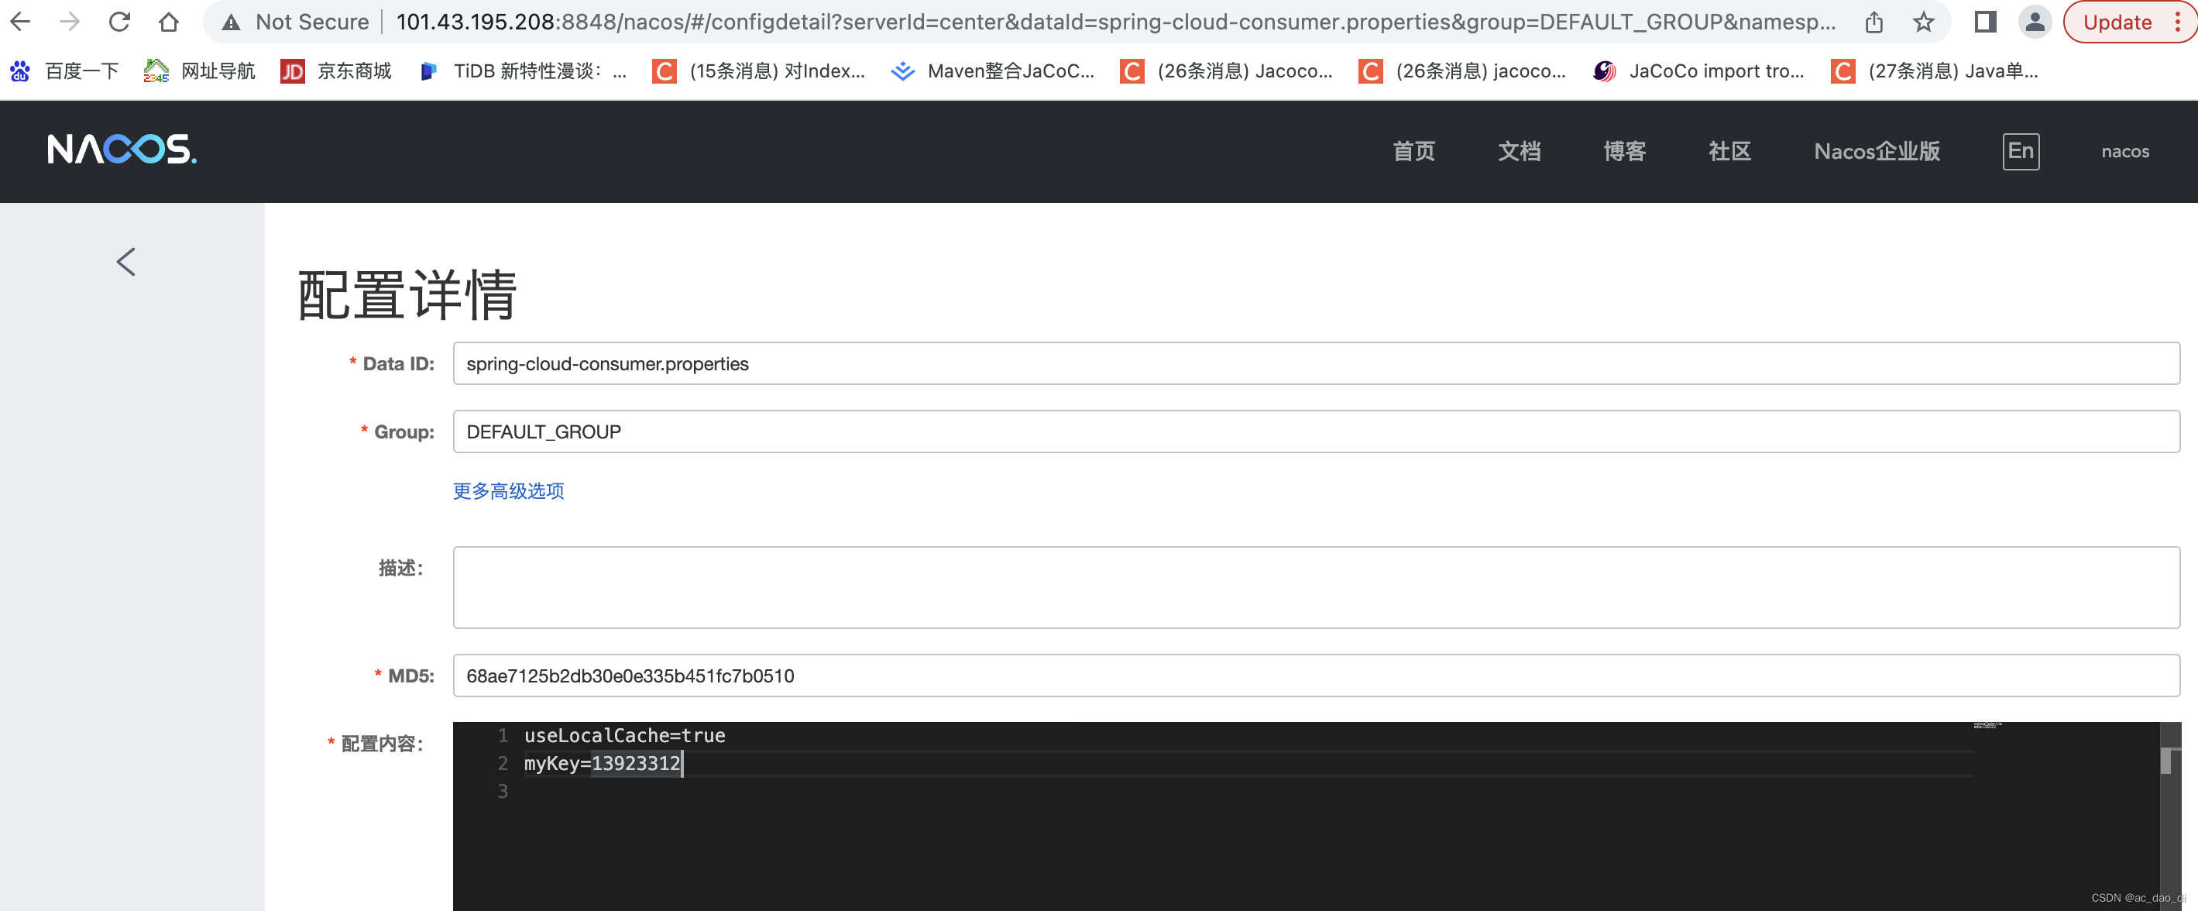Open 文档 in Nacos header
This screenshot has height=911, width=2198.
1520,151
